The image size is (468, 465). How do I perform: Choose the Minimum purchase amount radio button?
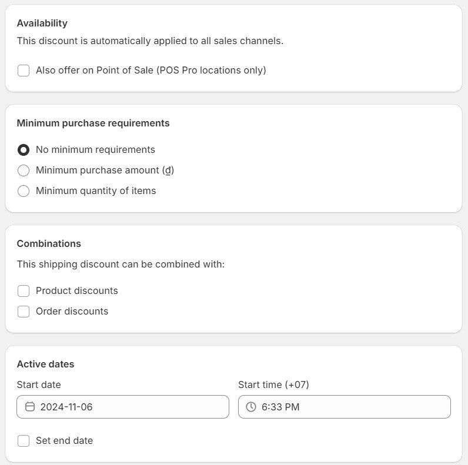tap(24, 170)
